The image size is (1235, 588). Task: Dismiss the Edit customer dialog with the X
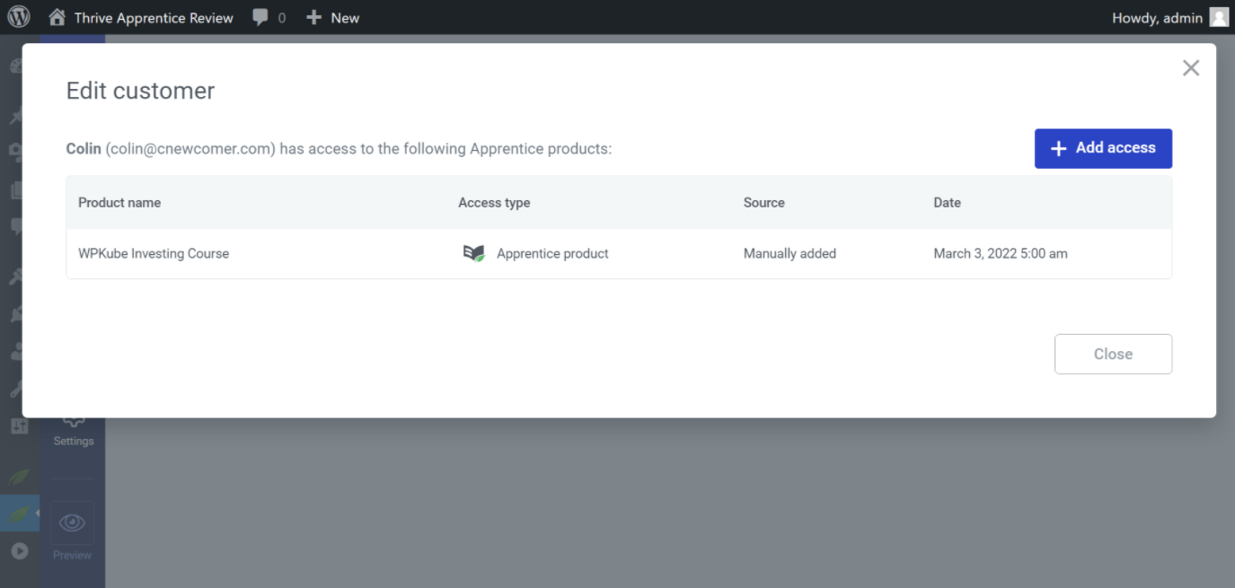pos(1191,68)
